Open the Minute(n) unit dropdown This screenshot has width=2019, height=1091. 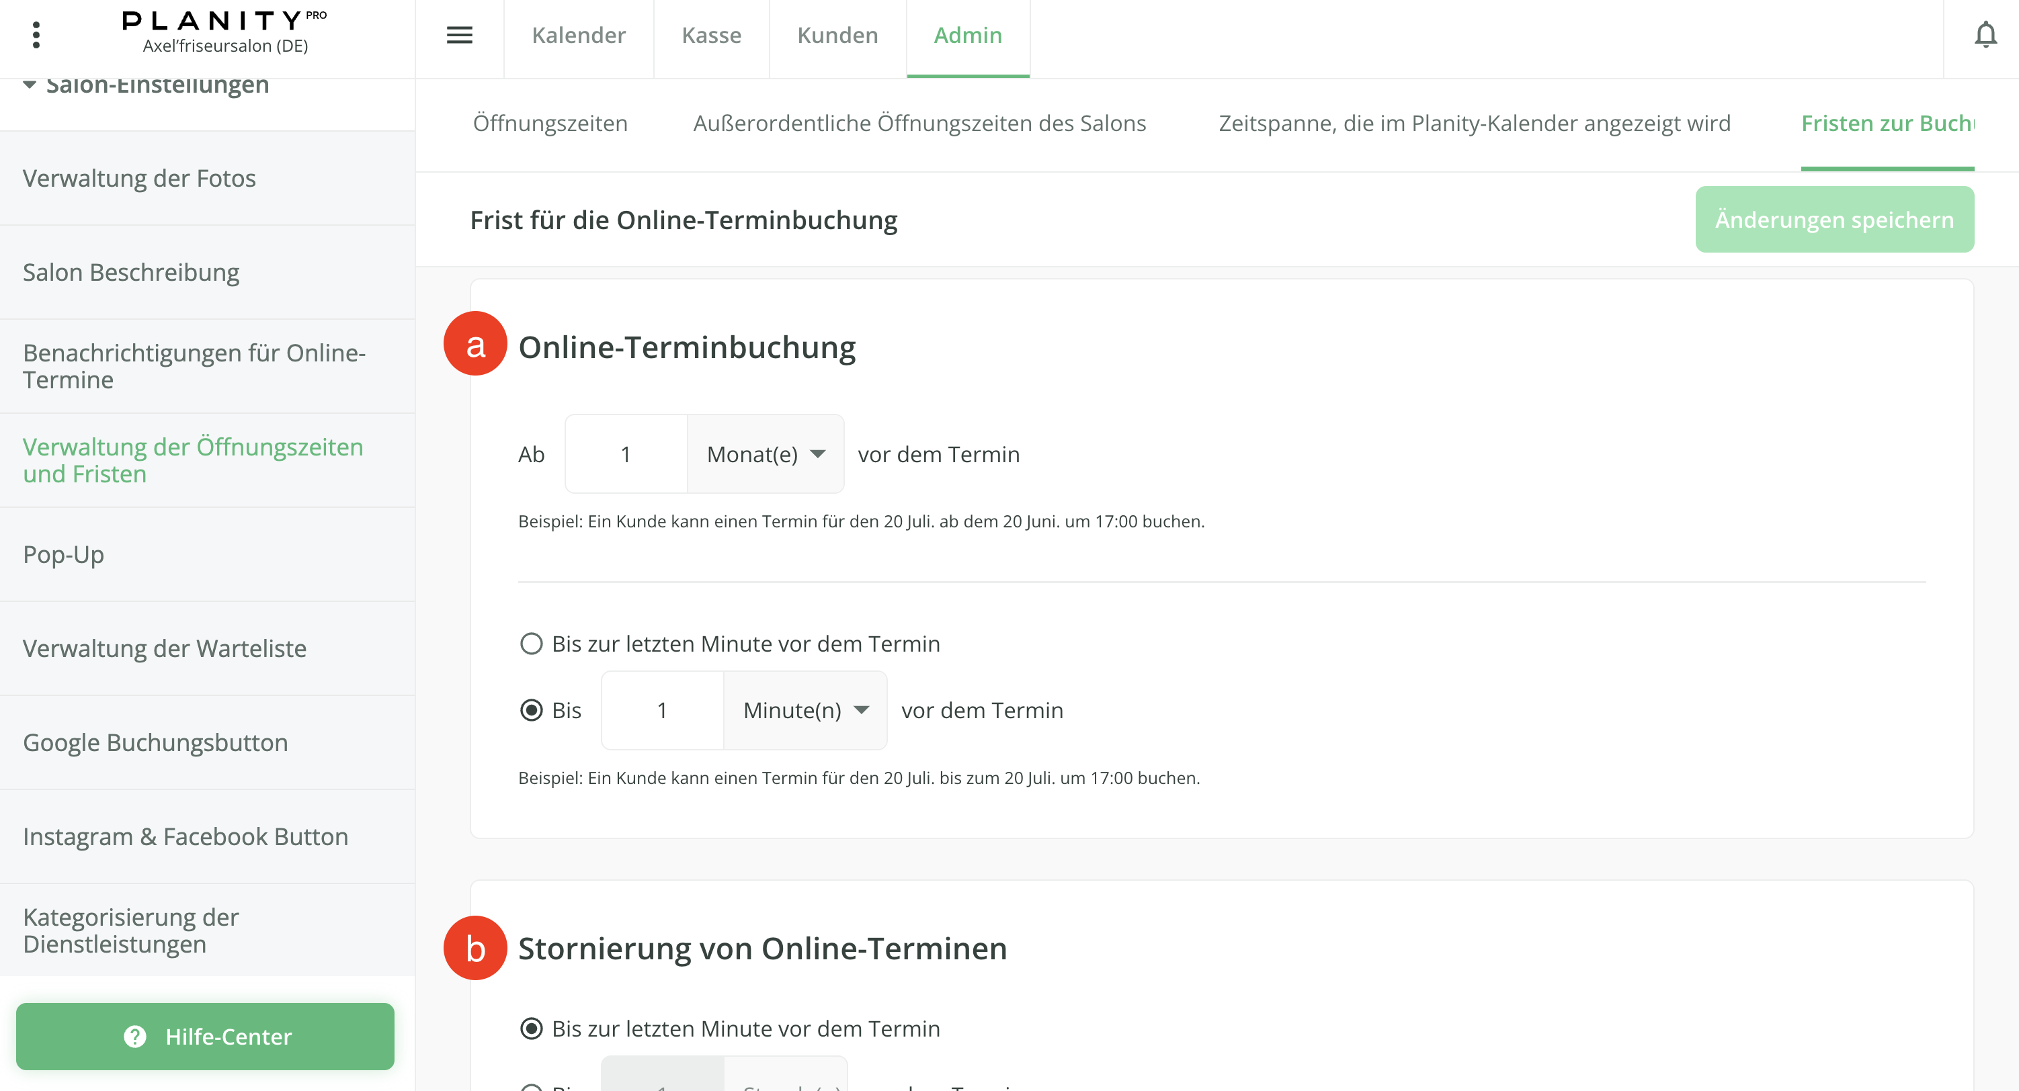(x=805, y=710)
